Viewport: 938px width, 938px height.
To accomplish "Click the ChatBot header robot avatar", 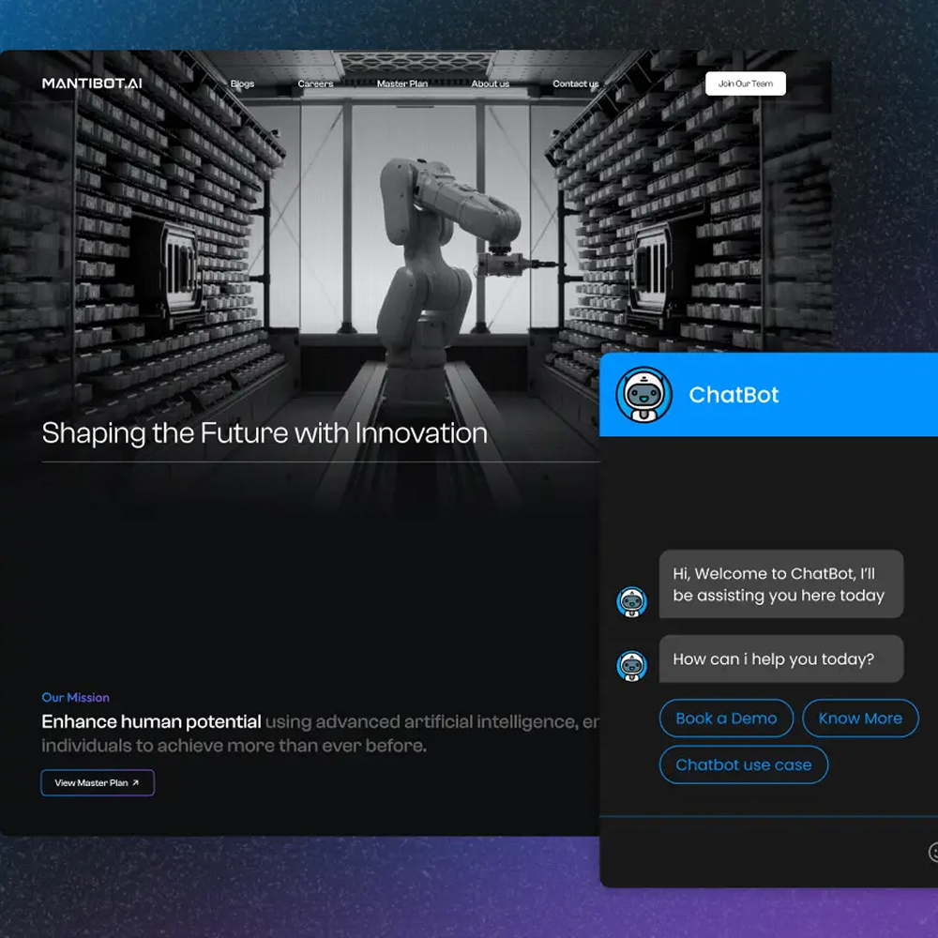I will [x=643, y=395].
